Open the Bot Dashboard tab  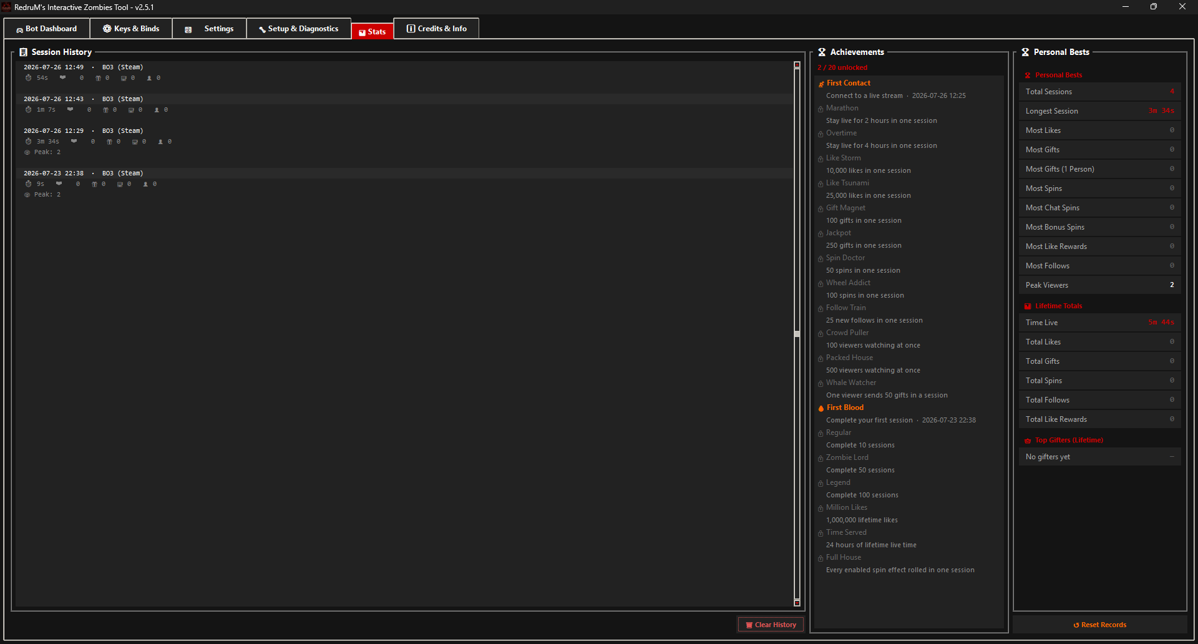click(x=47, y=29)
